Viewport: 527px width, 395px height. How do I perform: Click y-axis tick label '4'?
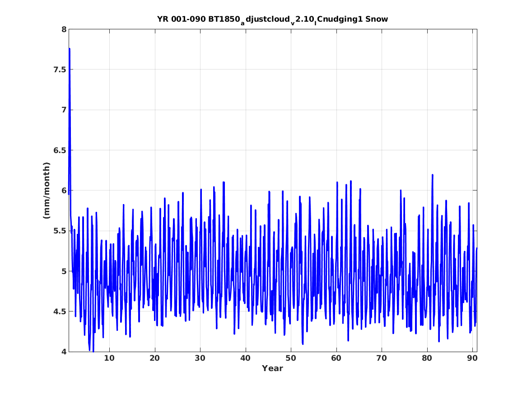click(x=64, y=352)
